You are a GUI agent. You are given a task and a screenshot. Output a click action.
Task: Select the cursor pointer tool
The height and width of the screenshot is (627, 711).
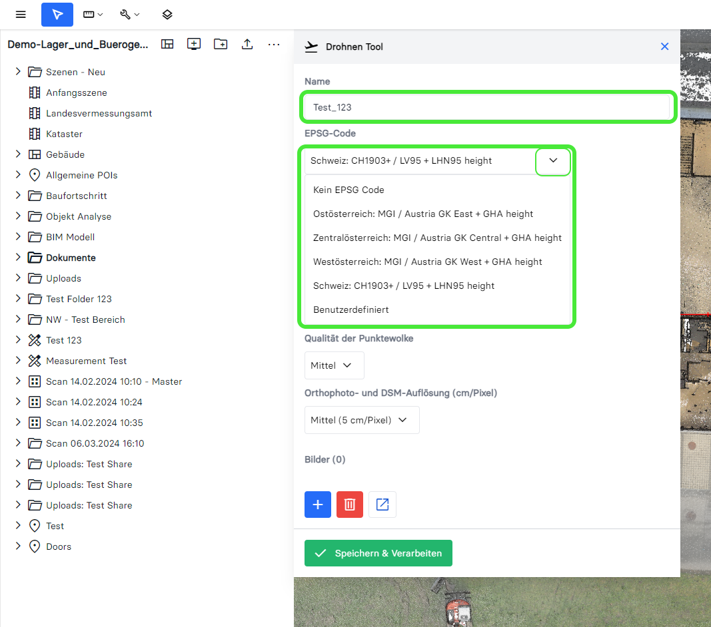(x=57, y=15)
